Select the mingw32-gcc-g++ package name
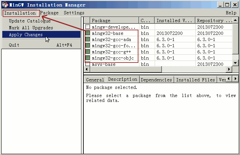Viewport: 240px width, 155px height. click(111, 52)
